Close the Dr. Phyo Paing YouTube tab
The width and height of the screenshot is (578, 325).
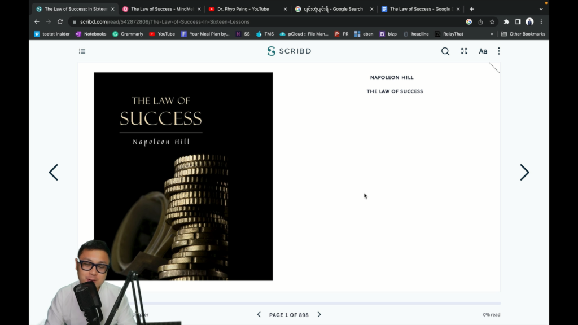(285, 9)
